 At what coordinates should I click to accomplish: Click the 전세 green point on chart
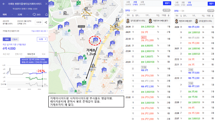[x=43, y=79]
